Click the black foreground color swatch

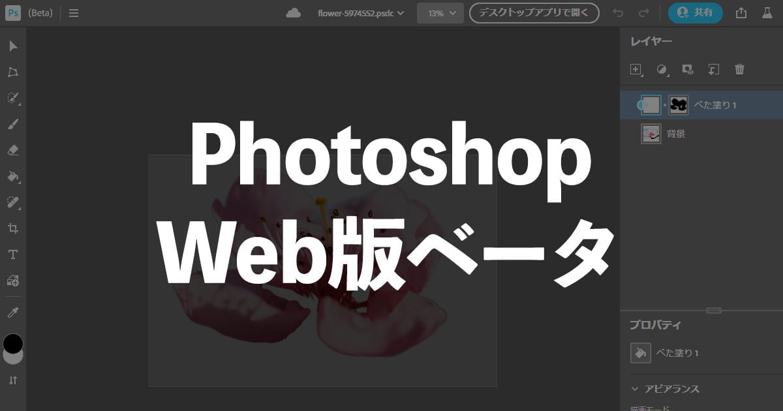[x=13, y=342]
